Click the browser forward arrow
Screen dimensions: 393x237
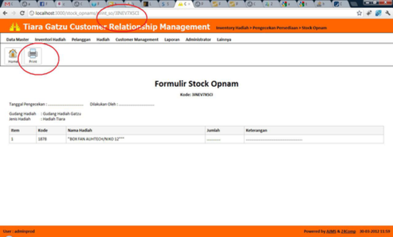click(14, 13)
